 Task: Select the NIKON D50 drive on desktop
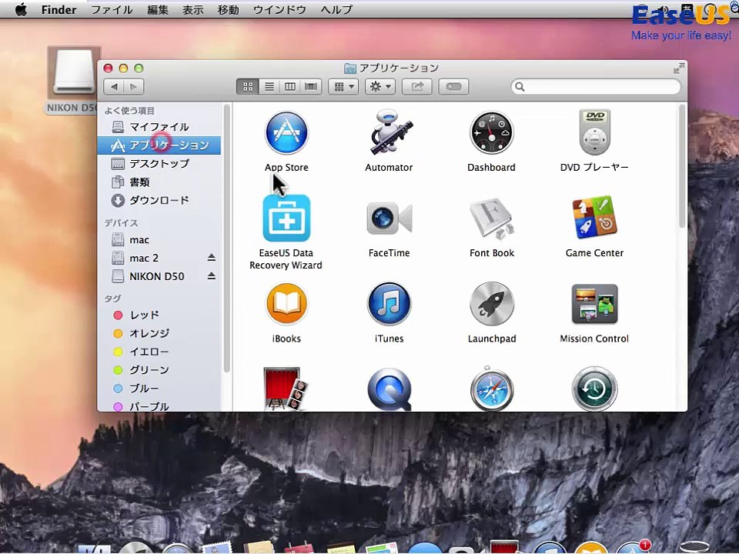point(73,72)
